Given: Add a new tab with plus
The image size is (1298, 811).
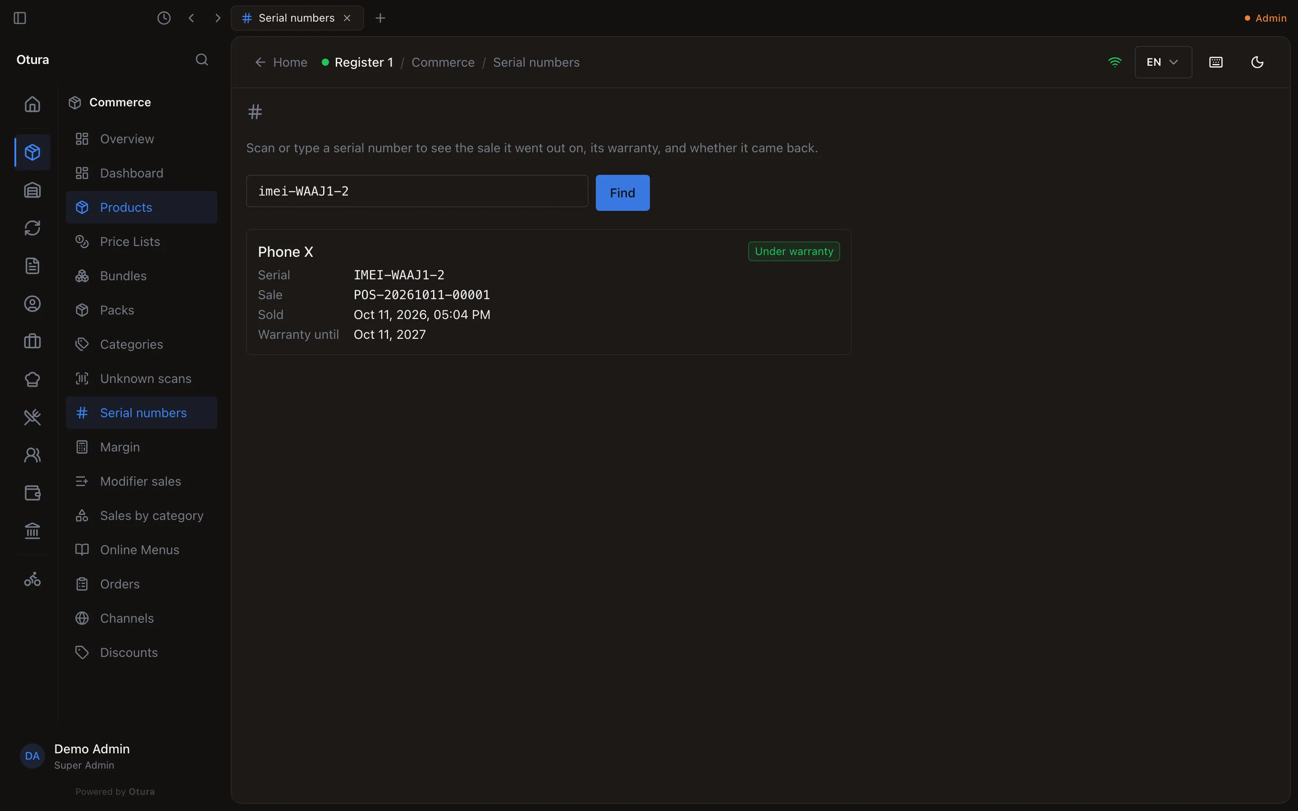Looking at the screenshot, I should (x=380, y=18).
